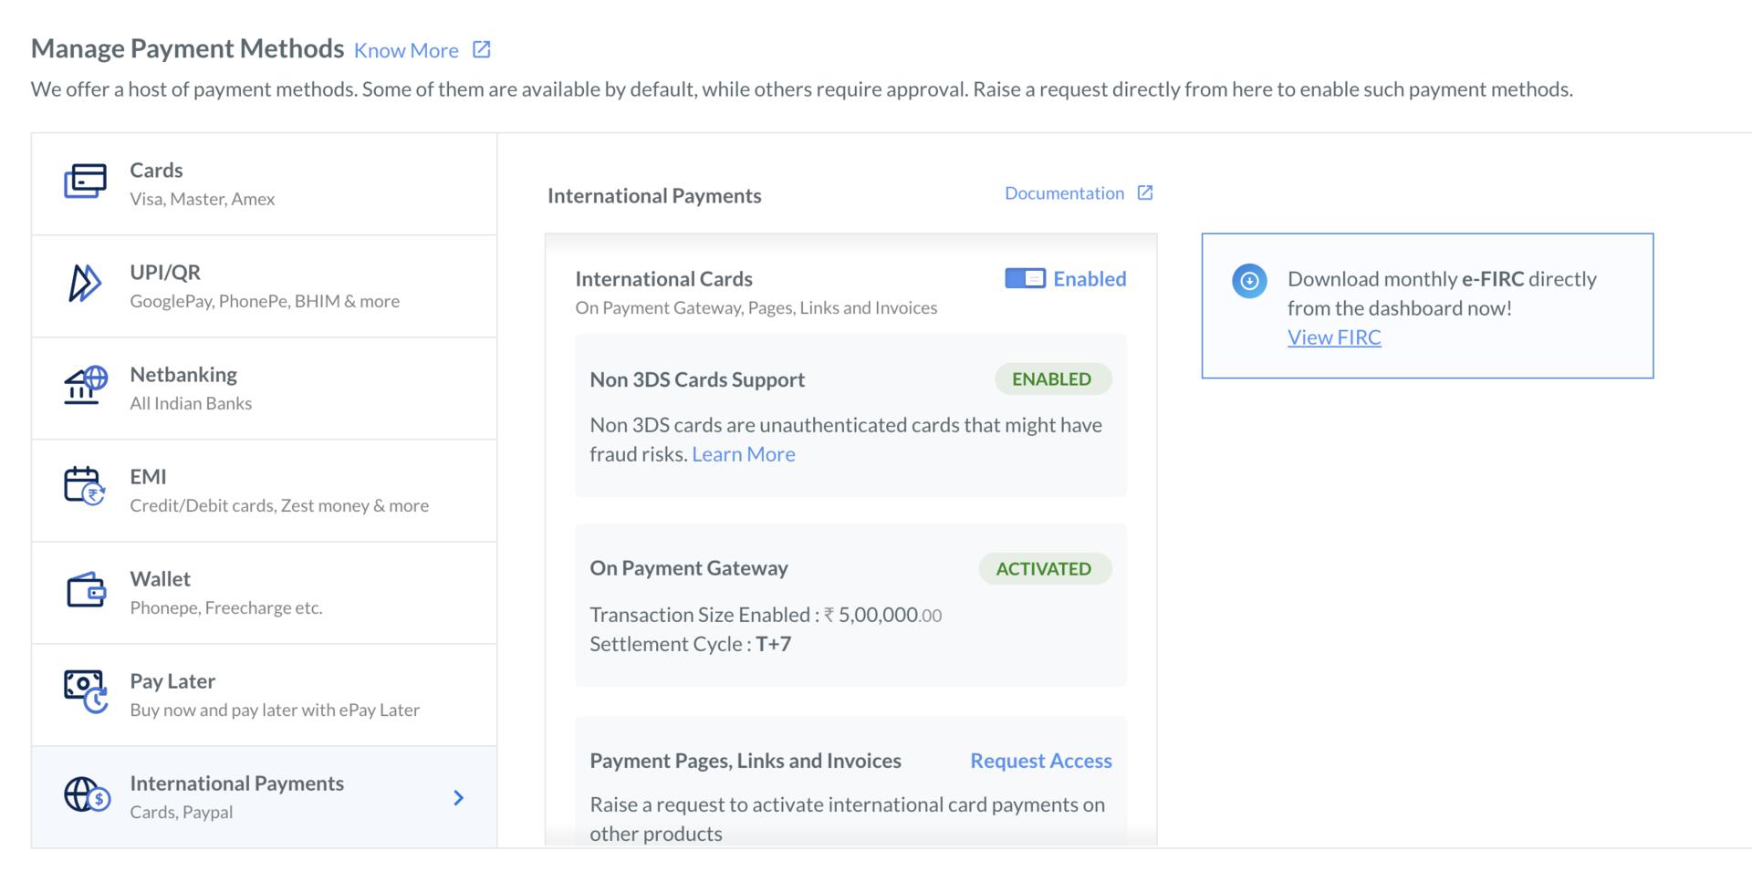Click Request Access for Payment Pages
Image resolution: width=1752 pixels, height=892 pixels.
(x=1041, y=761)
